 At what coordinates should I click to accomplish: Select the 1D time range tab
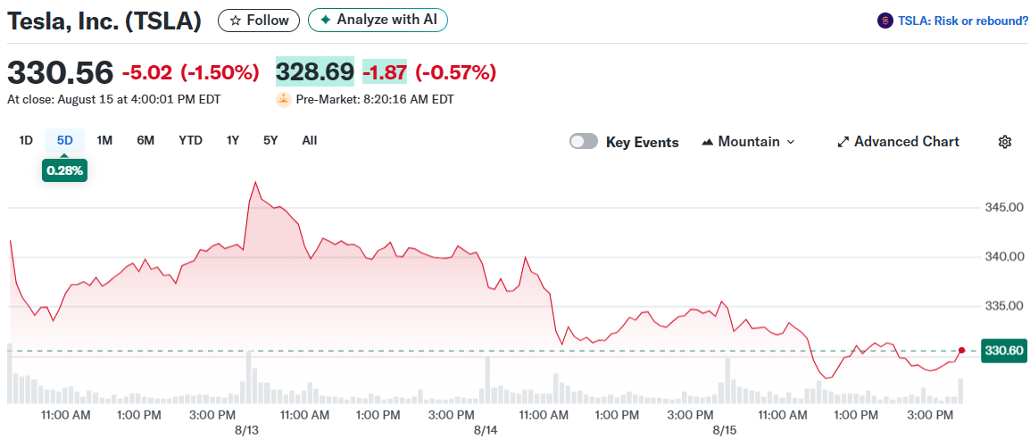click(26, 140)
